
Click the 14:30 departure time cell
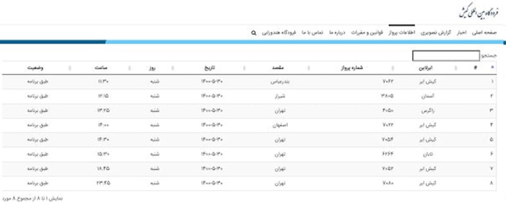tap(103, 140)
